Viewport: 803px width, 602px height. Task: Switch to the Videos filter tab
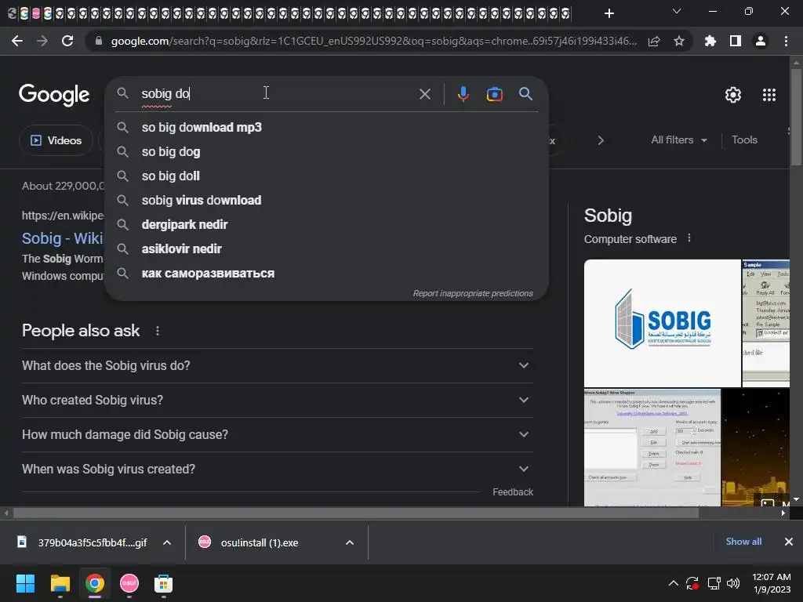pyautogui.click(x=56, y=140)
